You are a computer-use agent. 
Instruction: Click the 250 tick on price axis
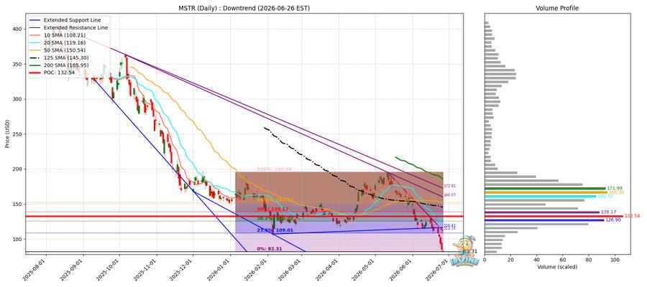click(18, 134)
